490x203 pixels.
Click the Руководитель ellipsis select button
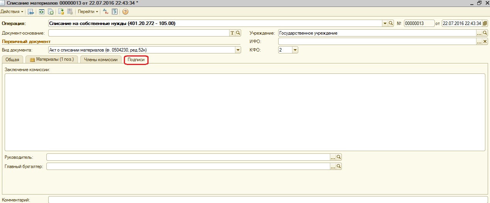click(333, 157)
